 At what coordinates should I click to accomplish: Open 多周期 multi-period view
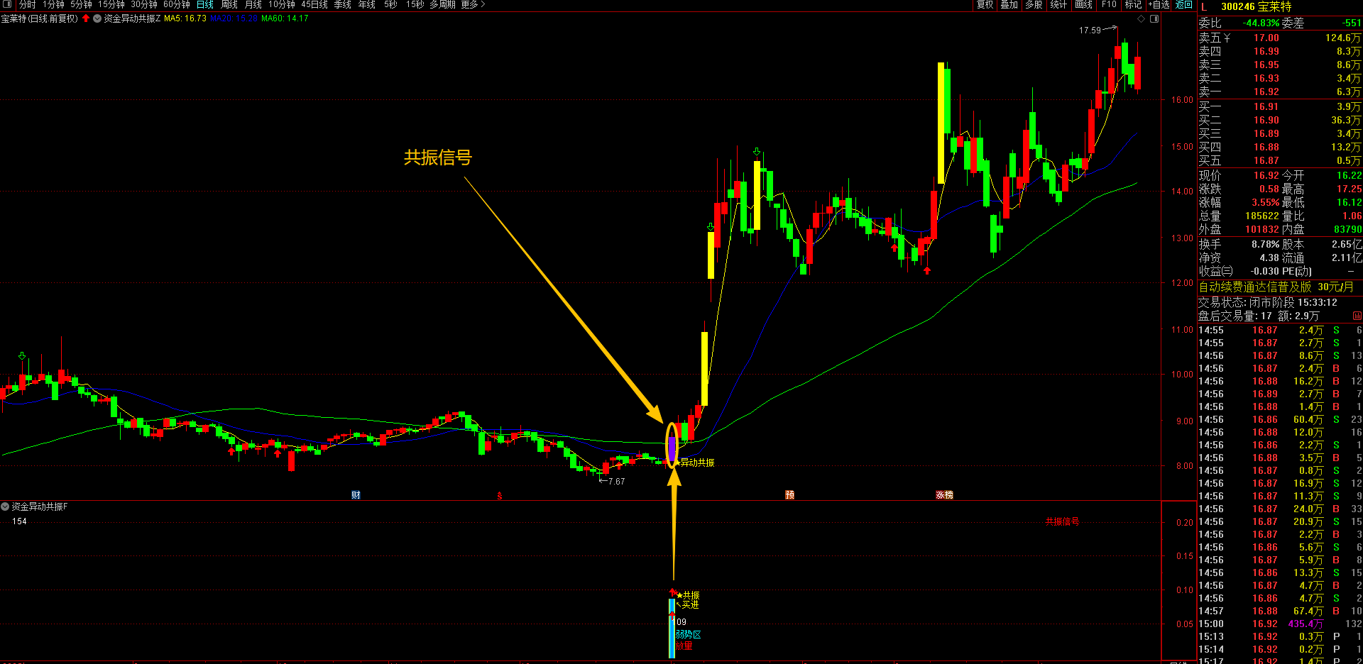pos(442,4)
